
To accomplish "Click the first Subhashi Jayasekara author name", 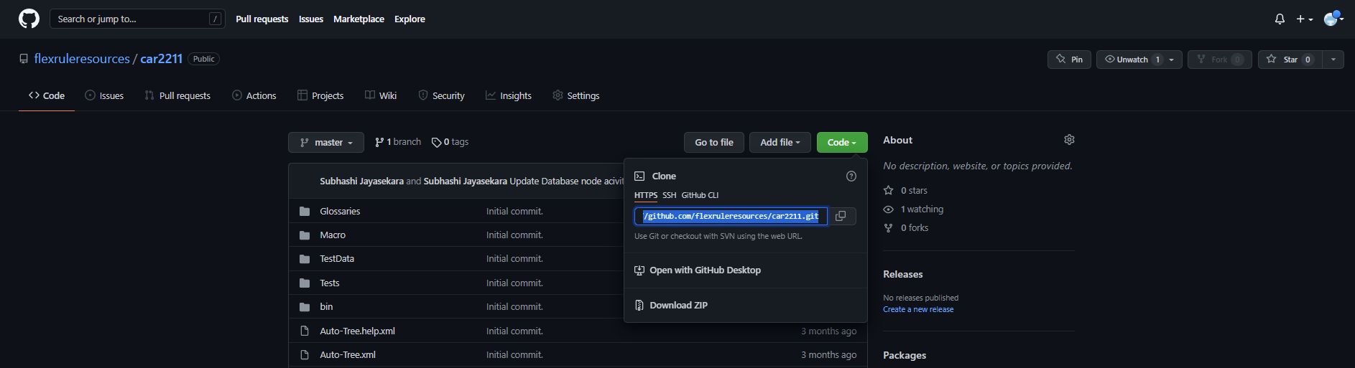I will 361,181.
